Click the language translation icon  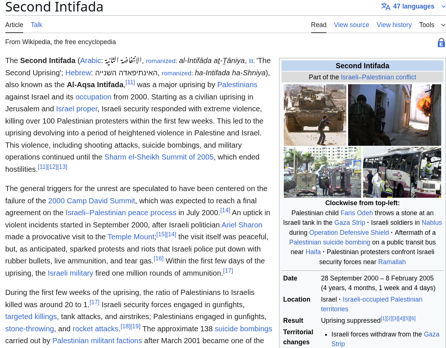click(x=385, y=7)
